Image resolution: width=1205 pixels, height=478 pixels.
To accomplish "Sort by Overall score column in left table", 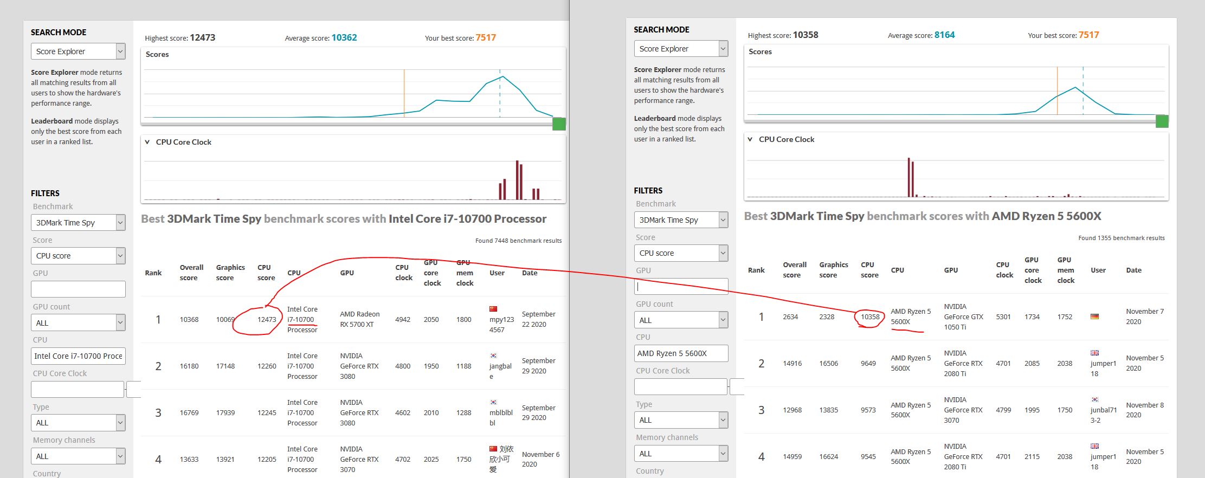I will tap(191, 273).
